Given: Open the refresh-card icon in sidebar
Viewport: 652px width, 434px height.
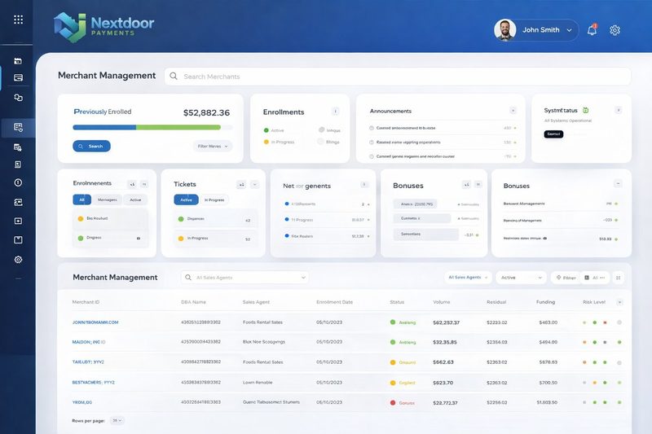Looking at the screenshot, I should tap(18, 202).
